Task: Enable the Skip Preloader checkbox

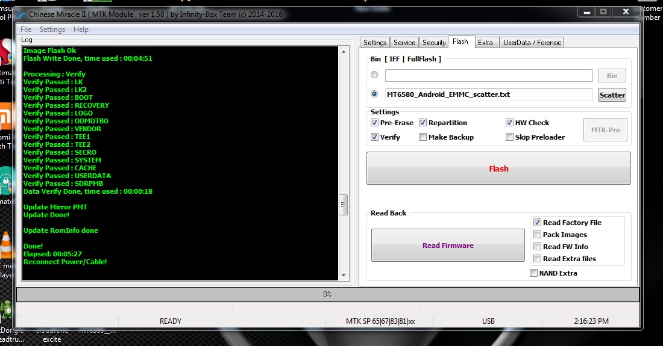Action: click(509, 137)
